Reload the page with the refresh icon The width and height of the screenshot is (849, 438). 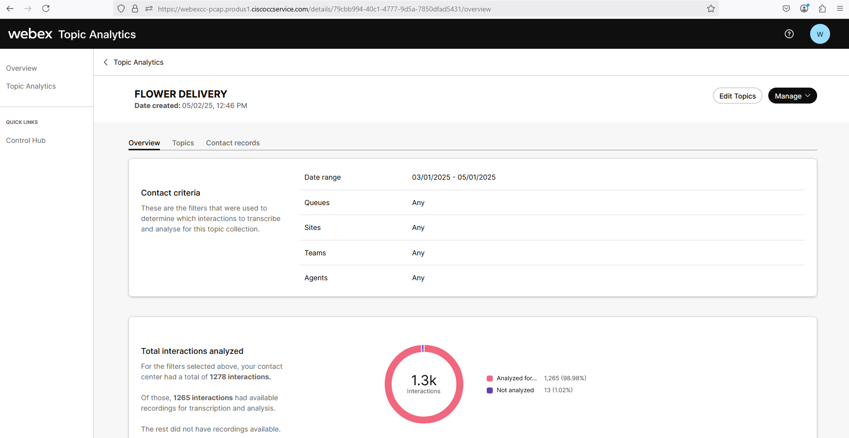[46, 8]
